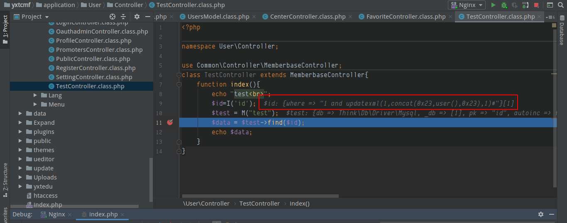Stop the running process with red square
The width and height of the screenshot is (567, 223).
click(536, 5)
